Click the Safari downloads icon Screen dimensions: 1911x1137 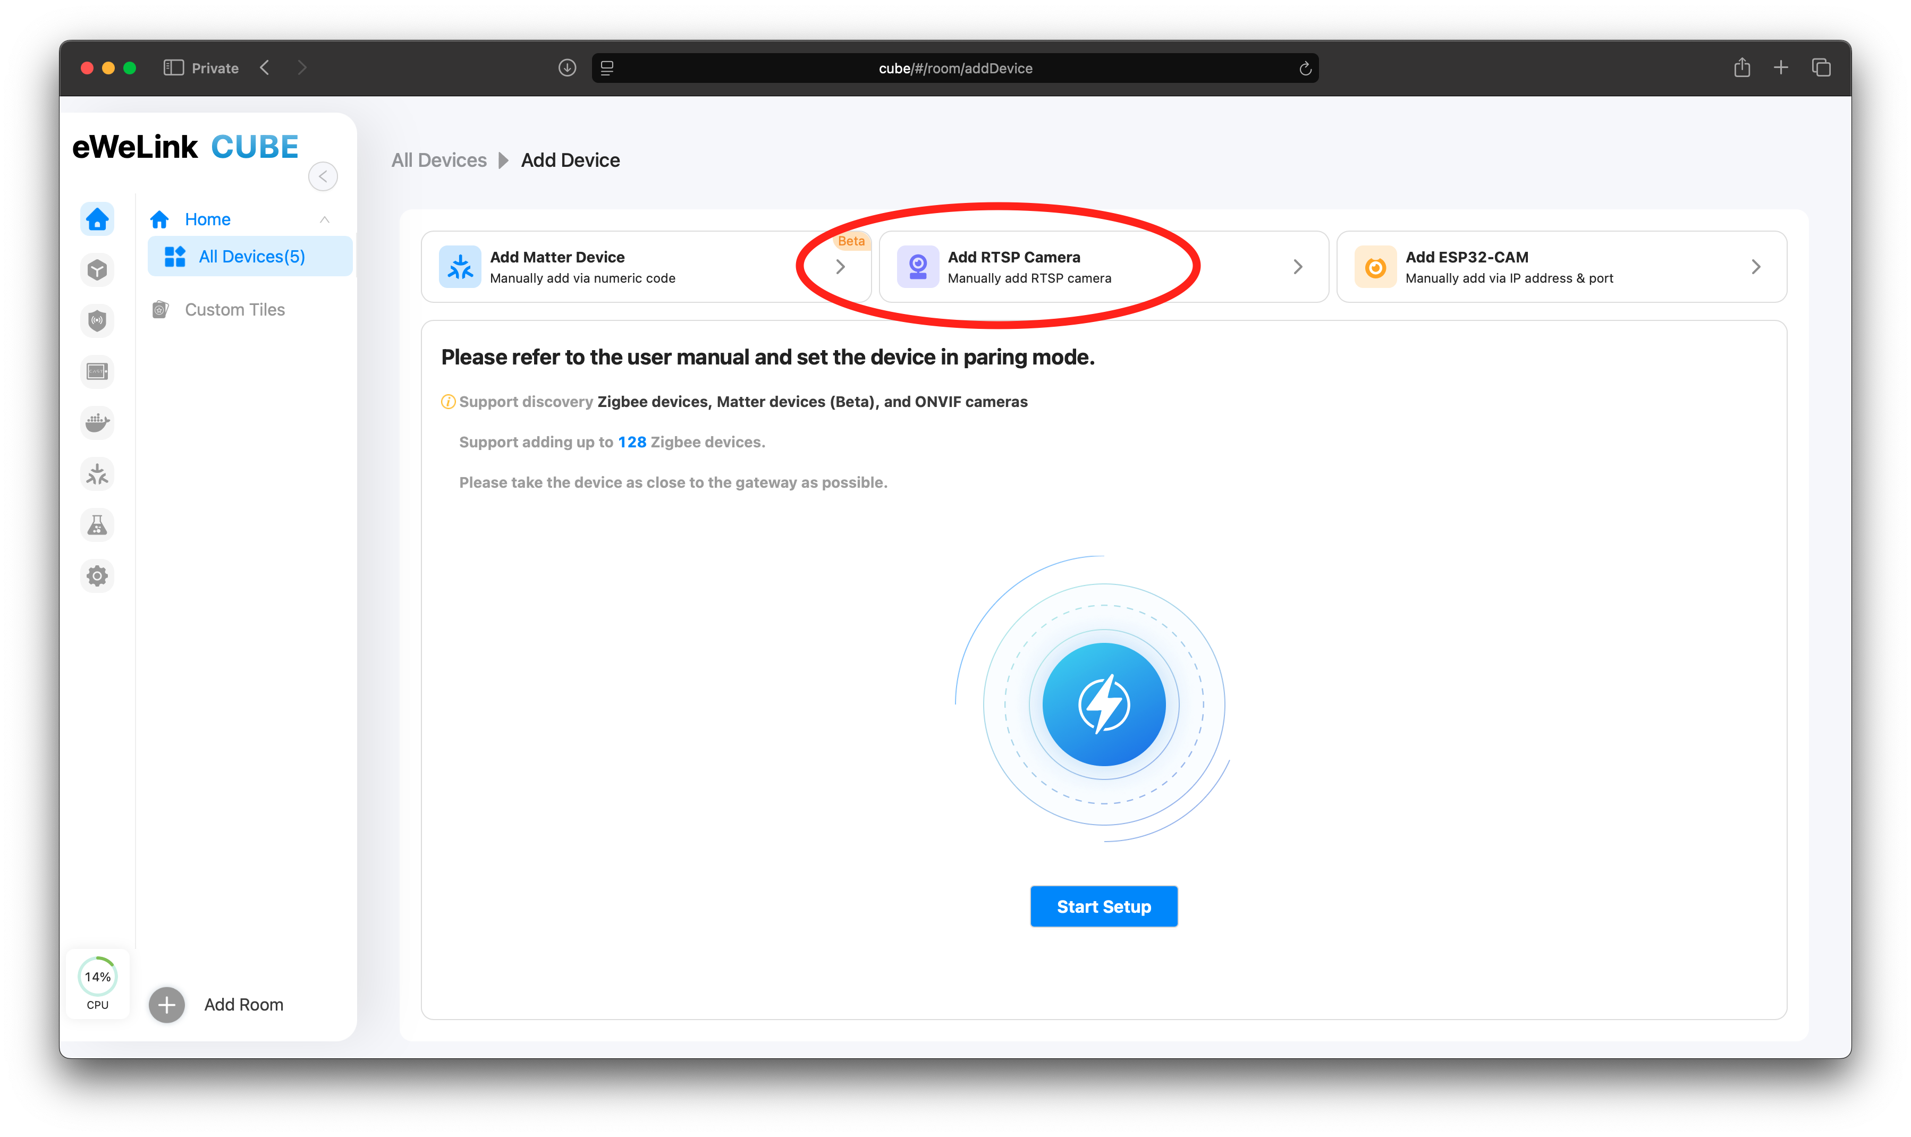[x=567, y=68]
